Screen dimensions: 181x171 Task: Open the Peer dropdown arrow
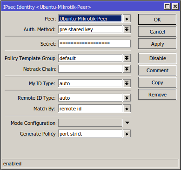tap(127, 19)
